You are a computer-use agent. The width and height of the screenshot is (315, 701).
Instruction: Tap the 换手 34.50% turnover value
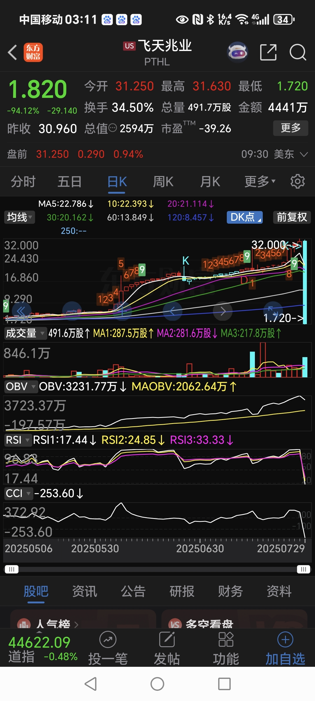pyautogui.click(x=119, y=107)
